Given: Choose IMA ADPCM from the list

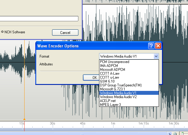Looking at the screenshot, I should click(129, 66).
